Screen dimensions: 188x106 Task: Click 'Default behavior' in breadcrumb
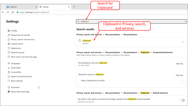point(161,93)
